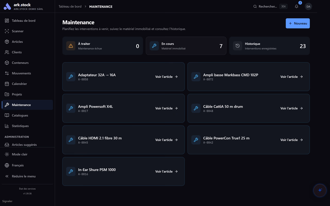330x206 pixels.
Task: Click the search magnifier icon
Action: 255,6
